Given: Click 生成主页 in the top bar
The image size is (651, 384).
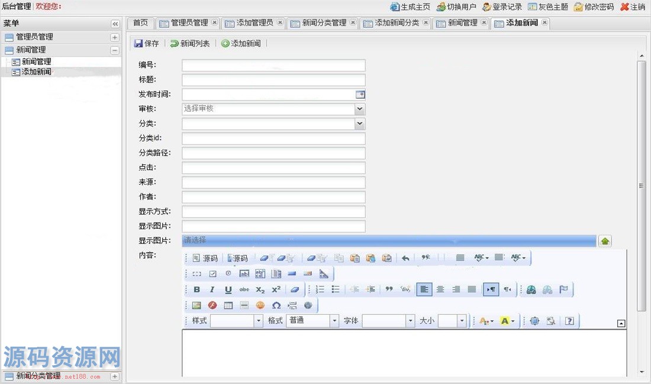Looking at the screenshot, I should tap(410, 7).
